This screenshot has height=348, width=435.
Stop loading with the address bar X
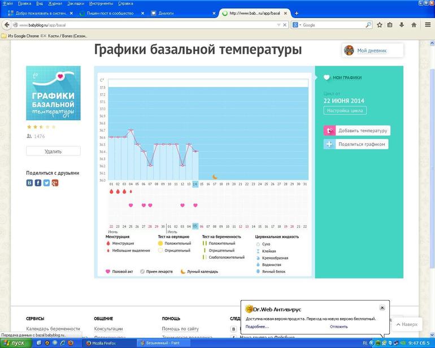[x=285, y=25]
